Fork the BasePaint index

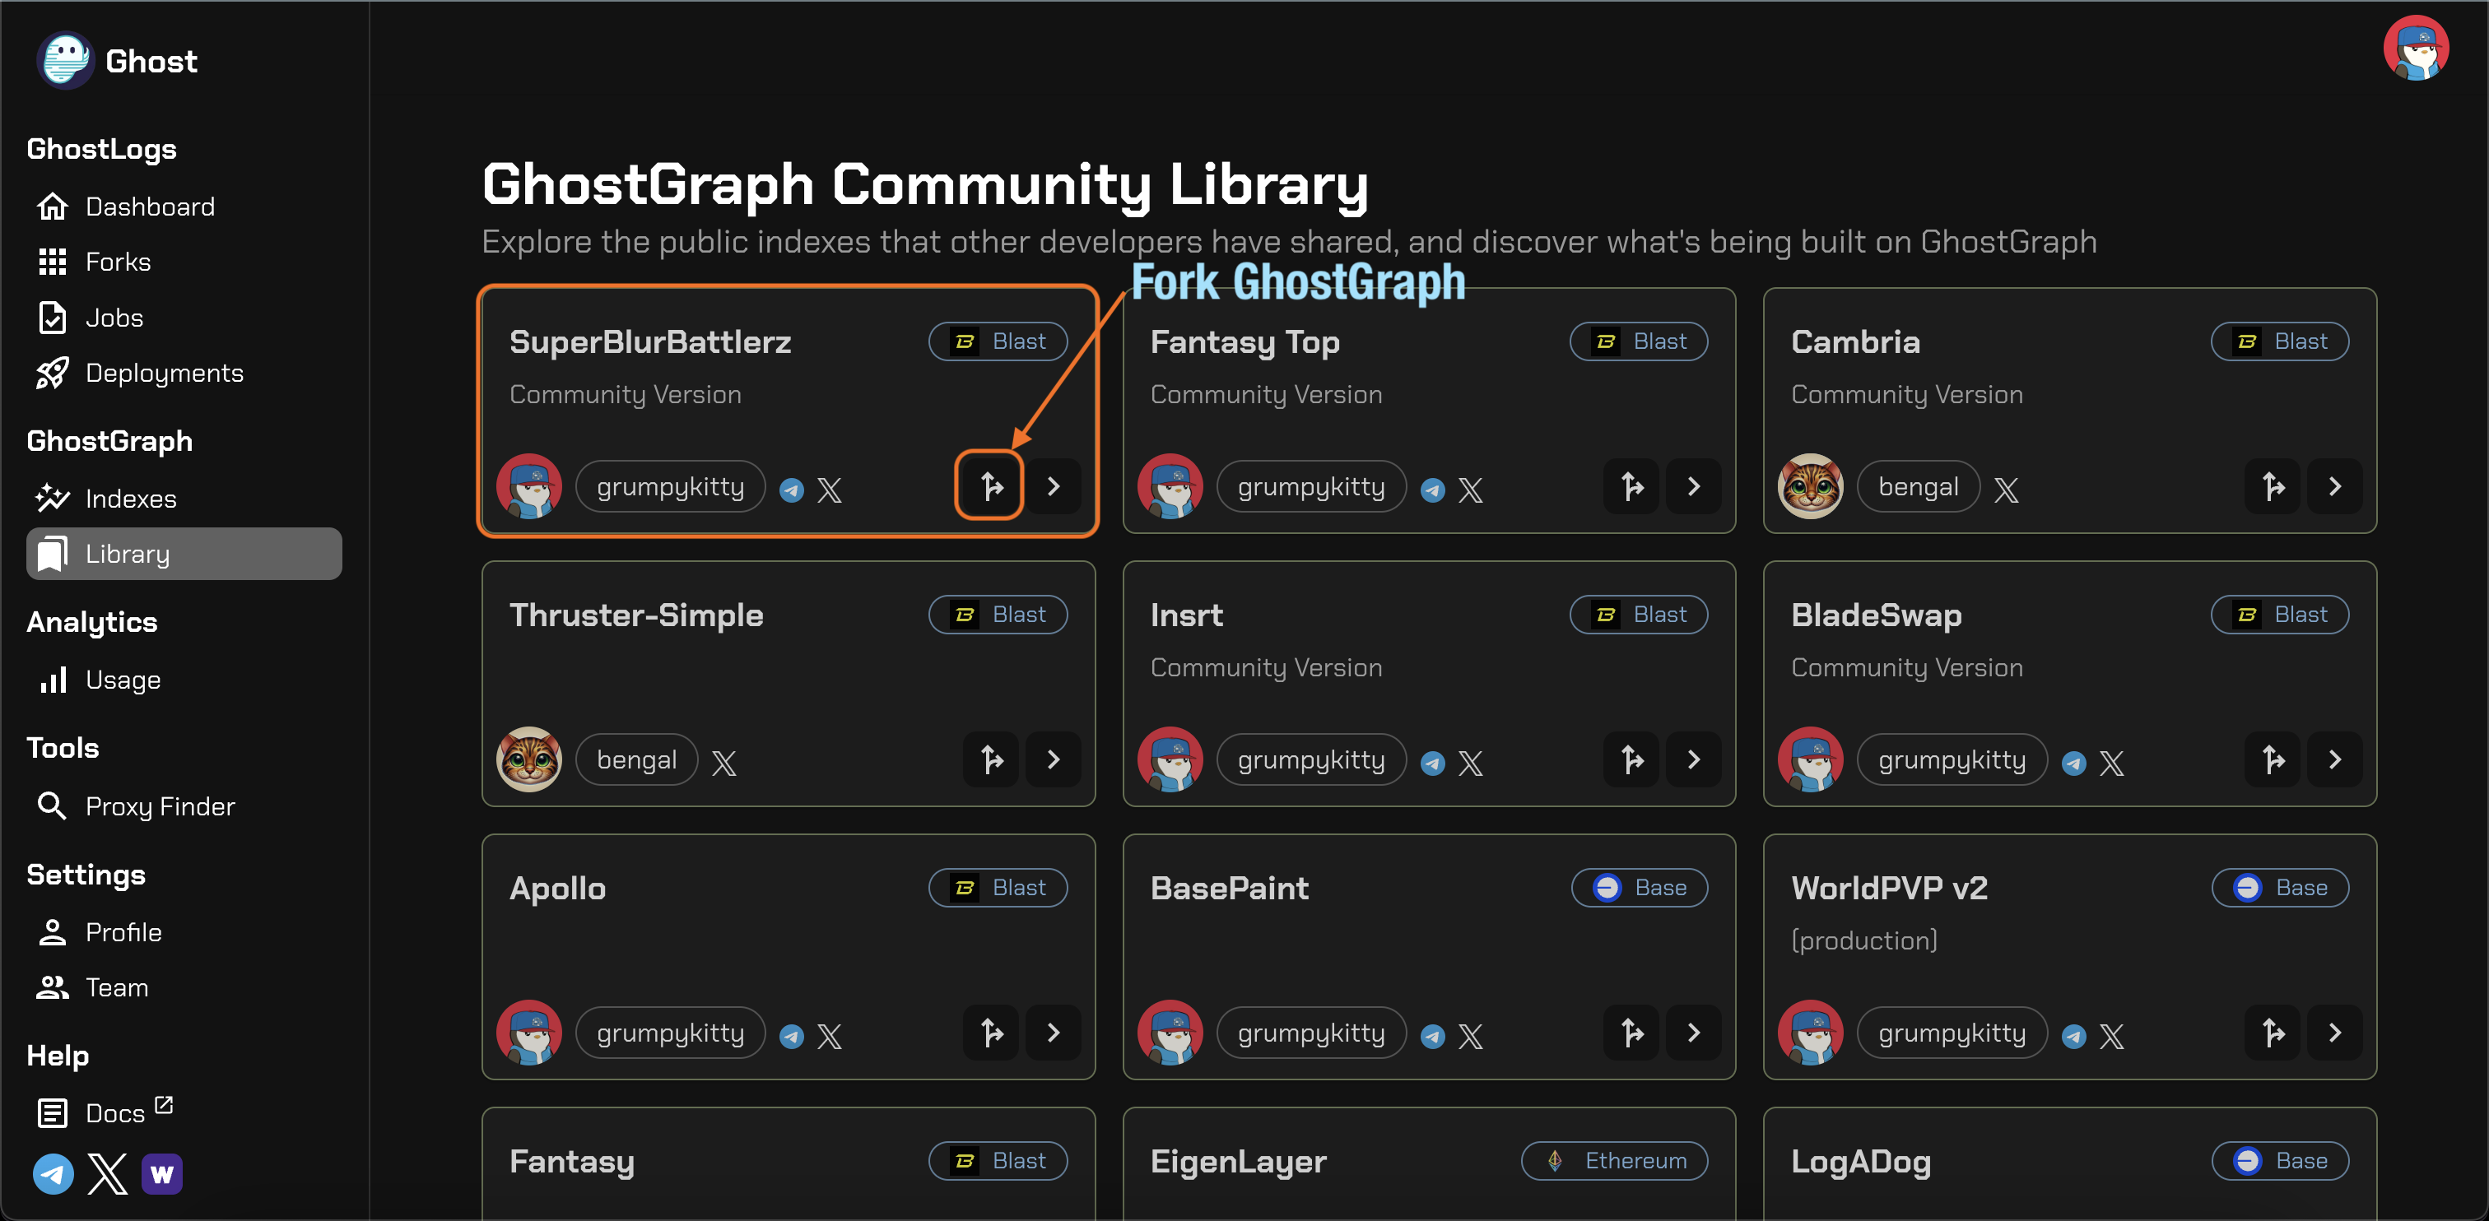[x=1632, y=1033]
